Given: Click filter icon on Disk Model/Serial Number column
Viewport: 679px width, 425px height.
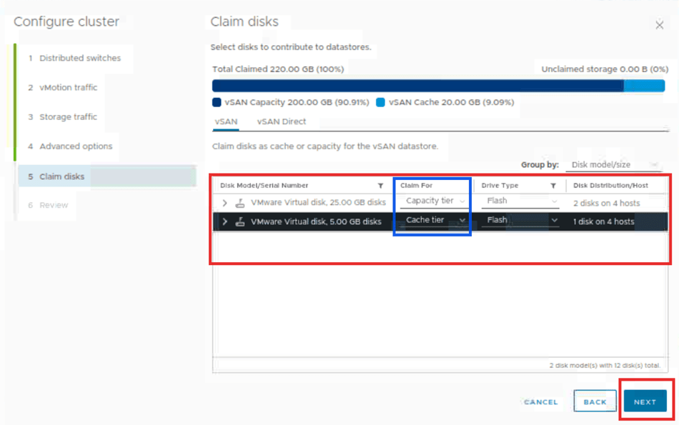Looking at the screenshot, I should [380, 186].
